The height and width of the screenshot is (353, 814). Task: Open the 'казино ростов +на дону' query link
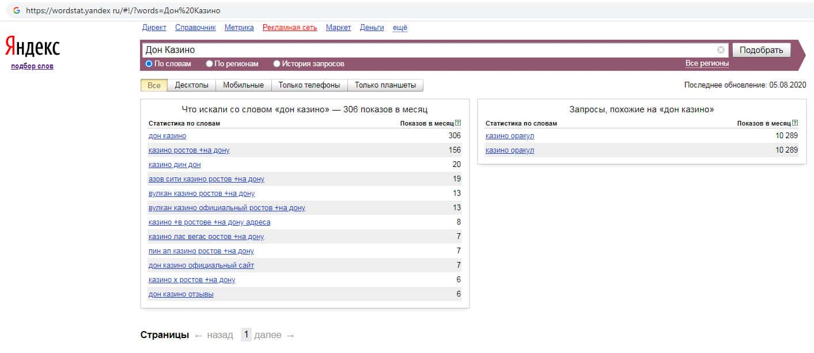coord(189,150)
